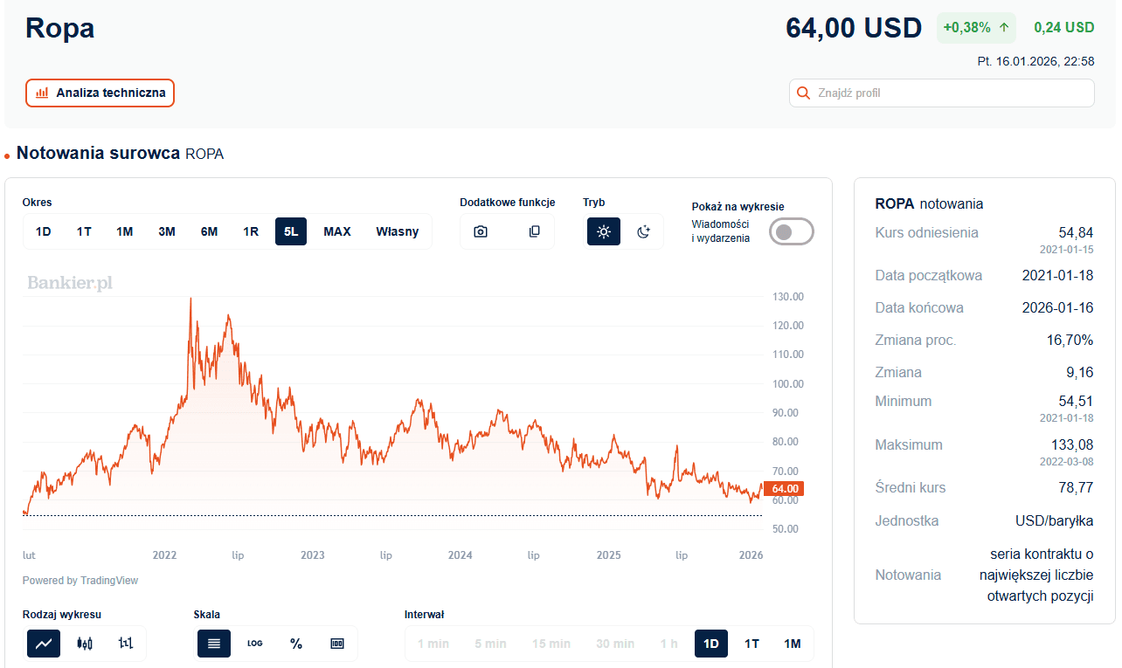This screenshot has height=668, width=1122.
Task: Select the 1M interval button
Action: pyautogui.click(x=792, y=644)
